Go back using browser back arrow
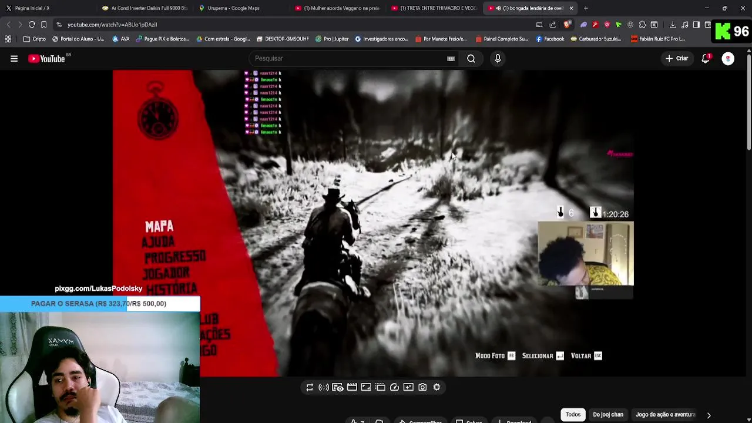Screen dimensions: 752x423 click(8, 25)
